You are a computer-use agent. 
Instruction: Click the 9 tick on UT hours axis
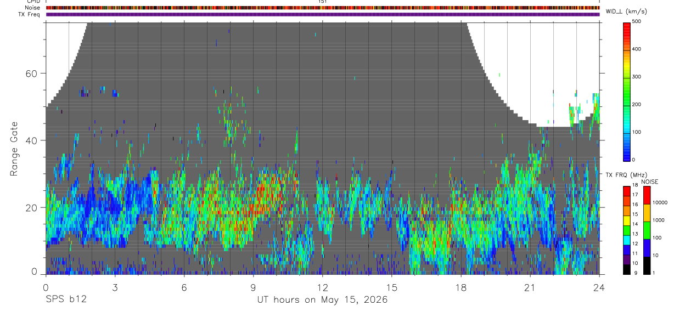pyautogui.click(x=253, y=287)
